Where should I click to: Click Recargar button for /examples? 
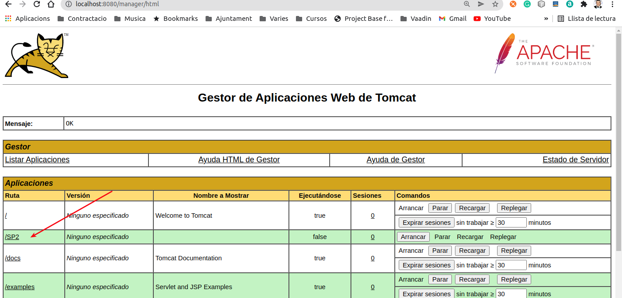472,279
